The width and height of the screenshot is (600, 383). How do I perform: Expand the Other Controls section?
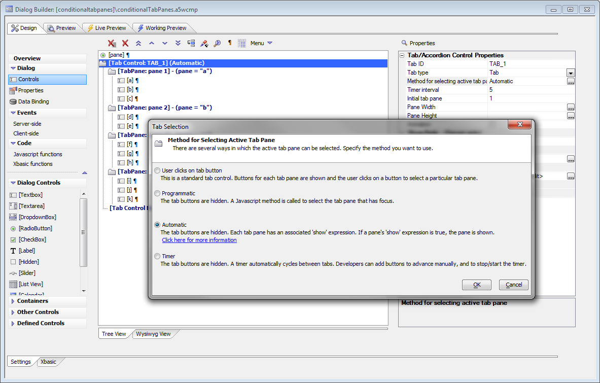[13, 312]
